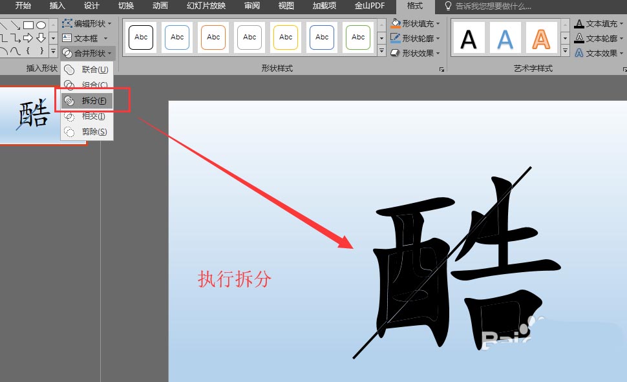Expand the shape styles gallery More button
Viewport: 627px width, 382px height.
381,51
